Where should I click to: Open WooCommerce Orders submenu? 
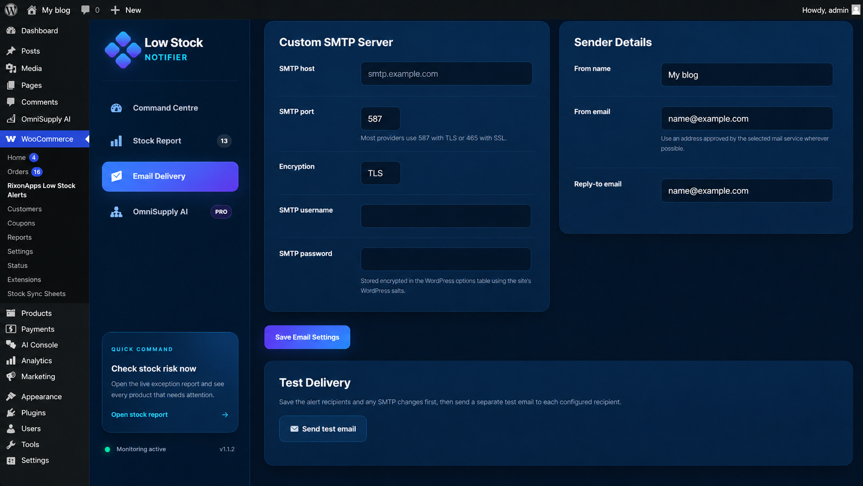click(18, 171)
